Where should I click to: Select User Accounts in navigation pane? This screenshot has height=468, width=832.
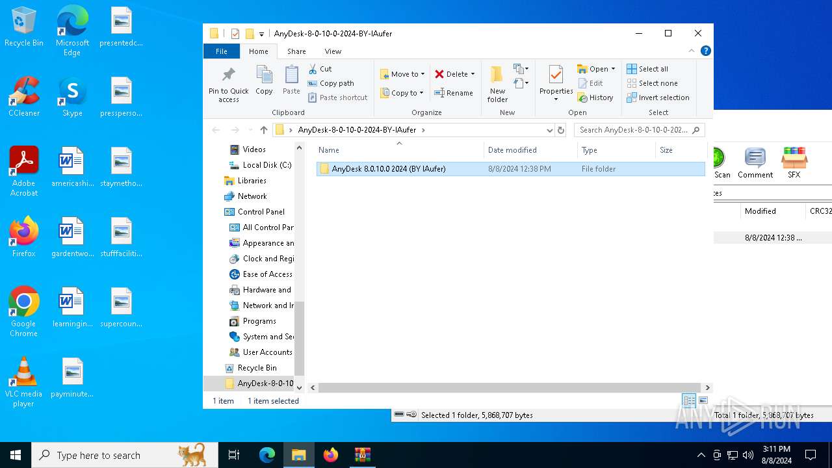(261, 352)
